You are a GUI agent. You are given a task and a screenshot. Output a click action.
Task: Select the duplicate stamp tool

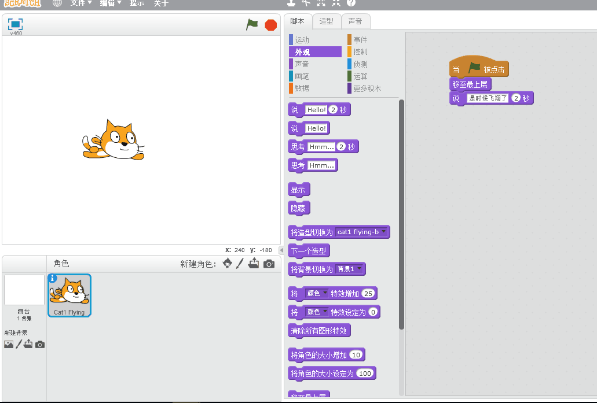[291, 3]
